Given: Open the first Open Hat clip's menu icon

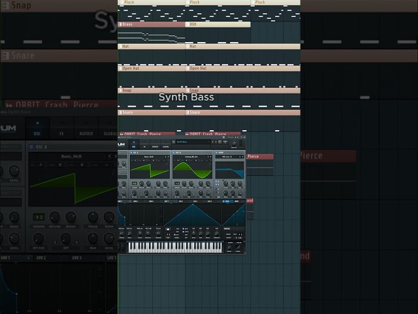Looking at the screenshot, I should (120, 68).
